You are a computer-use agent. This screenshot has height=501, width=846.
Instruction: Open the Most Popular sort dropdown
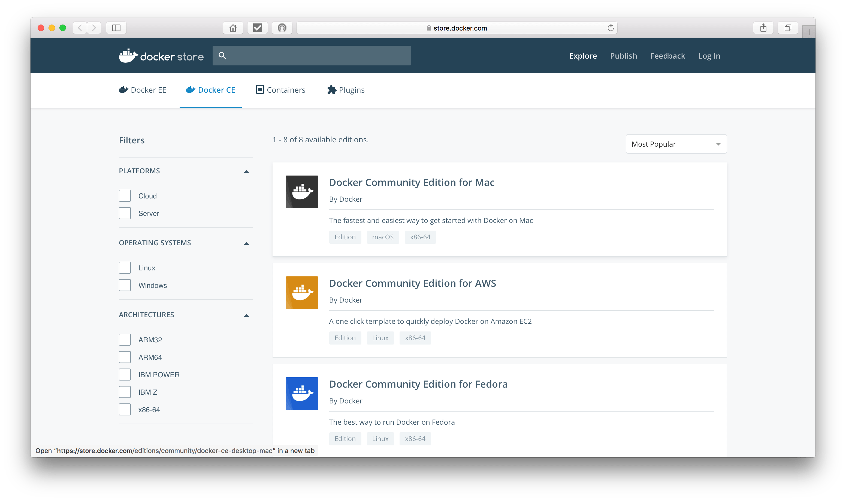click(676, 144)
